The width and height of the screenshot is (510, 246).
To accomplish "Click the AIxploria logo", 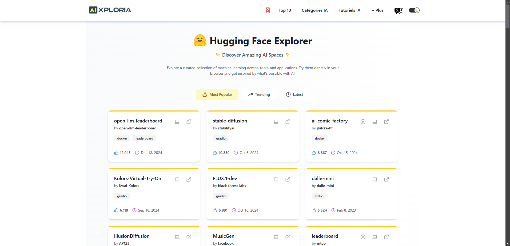I will [110, 10].
